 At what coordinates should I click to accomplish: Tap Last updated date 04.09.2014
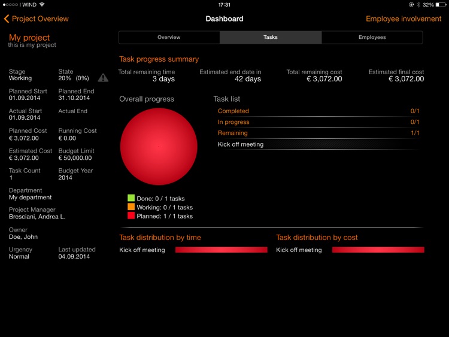74,257
